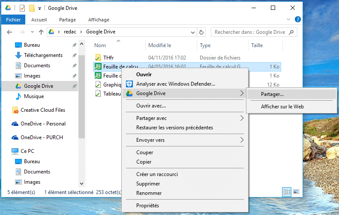Viewport: 339px width, 215px height.
Task: Choose Partager... in the Google Drive submenu
Action: pyautogui.click(x=272, y=94)
